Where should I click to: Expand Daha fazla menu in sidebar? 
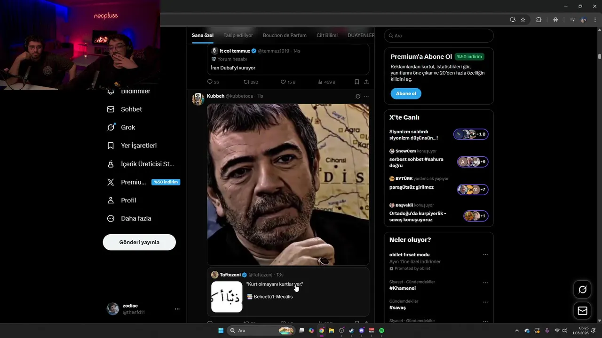tap(129, 218)
